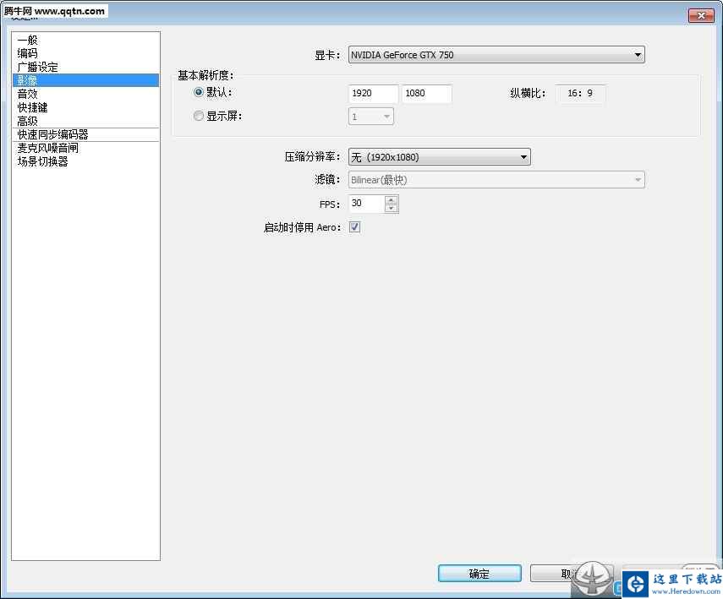
Task: Toggle the 启动时停用 Aero checkbox
Action: [x=354, y=227]
